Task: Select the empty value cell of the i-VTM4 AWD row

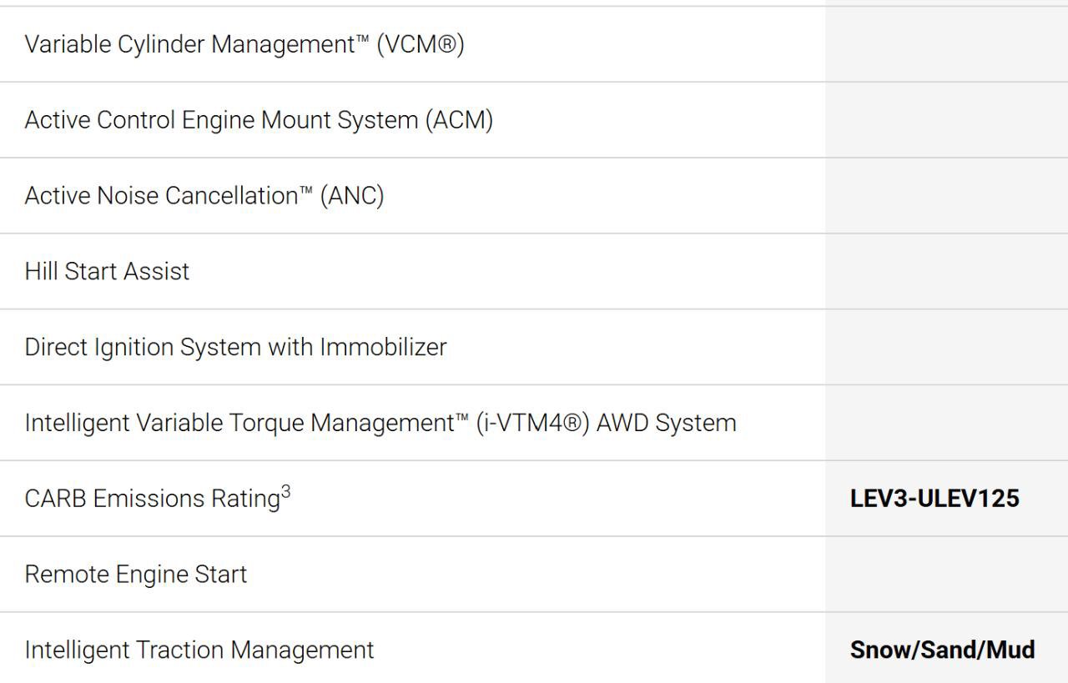Action: click(x=947, y=423)
